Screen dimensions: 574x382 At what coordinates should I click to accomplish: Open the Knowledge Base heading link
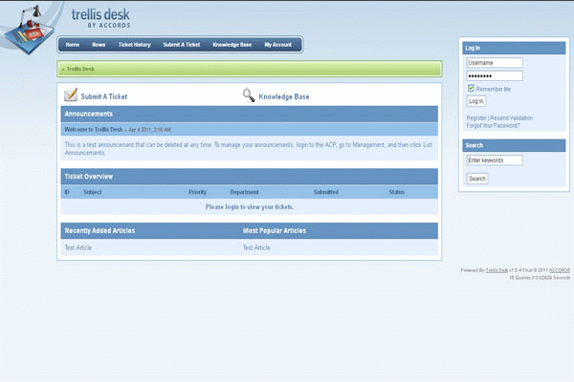(x=284, y=96)
